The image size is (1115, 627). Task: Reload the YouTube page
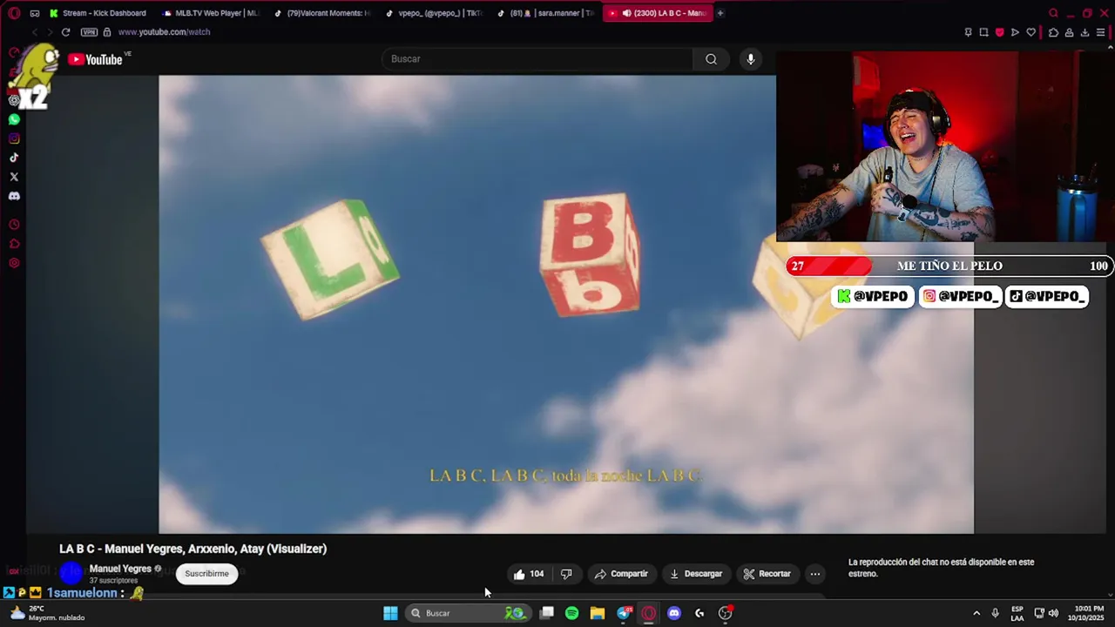tap(65, 32)
